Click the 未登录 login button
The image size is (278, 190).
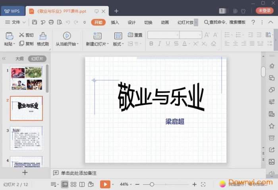click(x=264, y=11)
